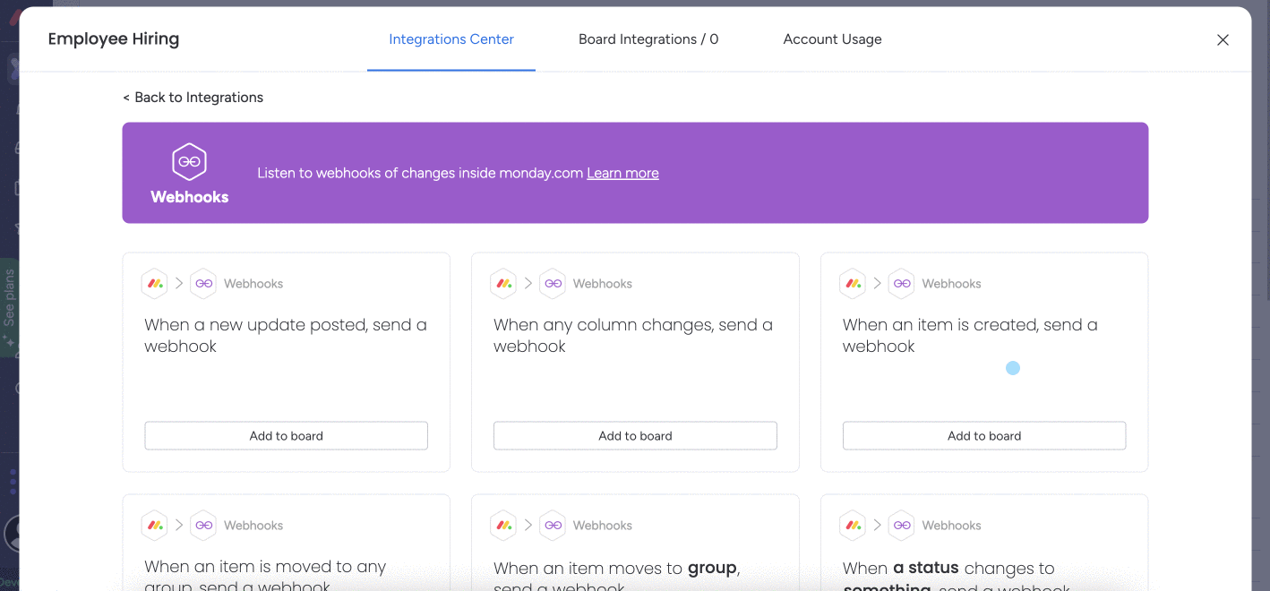
Task: Open the Board Integrations / 0 tab
Action: 648,39
